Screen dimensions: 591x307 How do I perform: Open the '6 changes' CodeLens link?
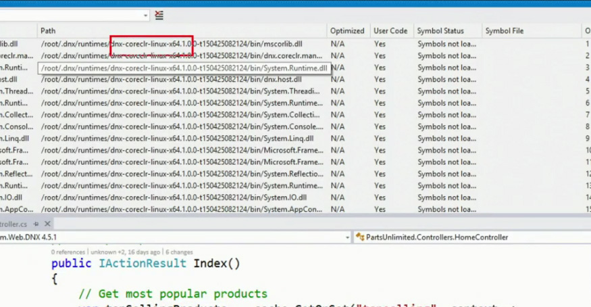click(x=179, y=252)
